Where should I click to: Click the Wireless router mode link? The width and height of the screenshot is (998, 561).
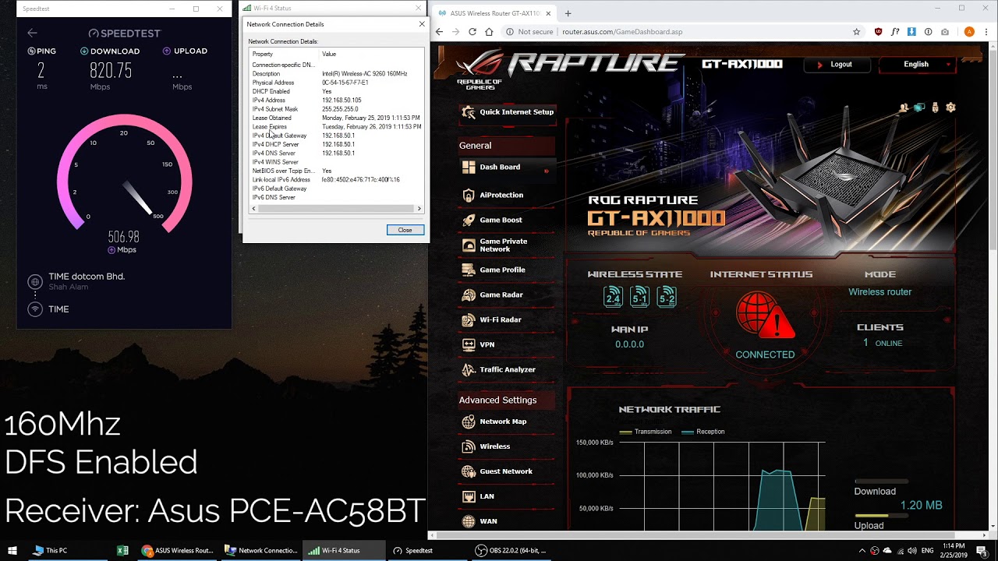click(879, 292)
